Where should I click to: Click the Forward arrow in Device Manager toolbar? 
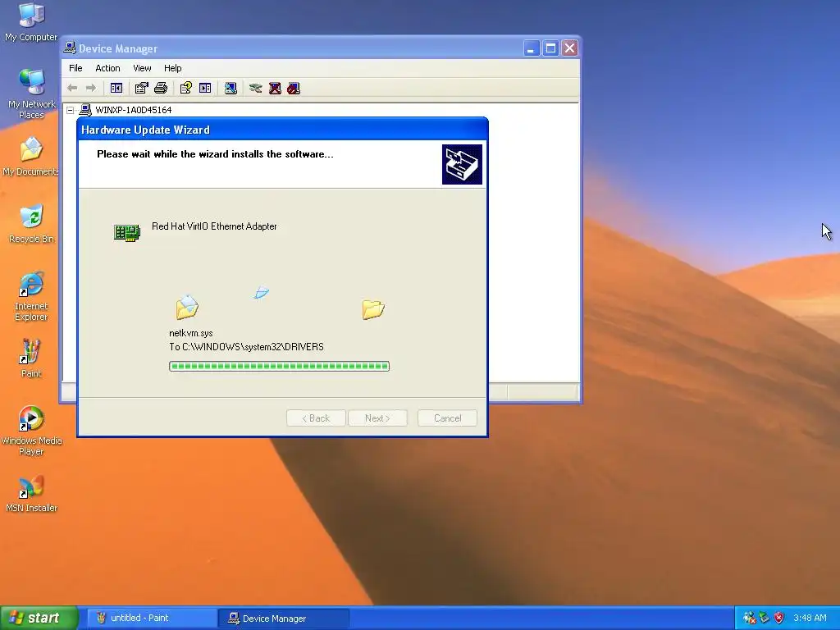point(91,88)
